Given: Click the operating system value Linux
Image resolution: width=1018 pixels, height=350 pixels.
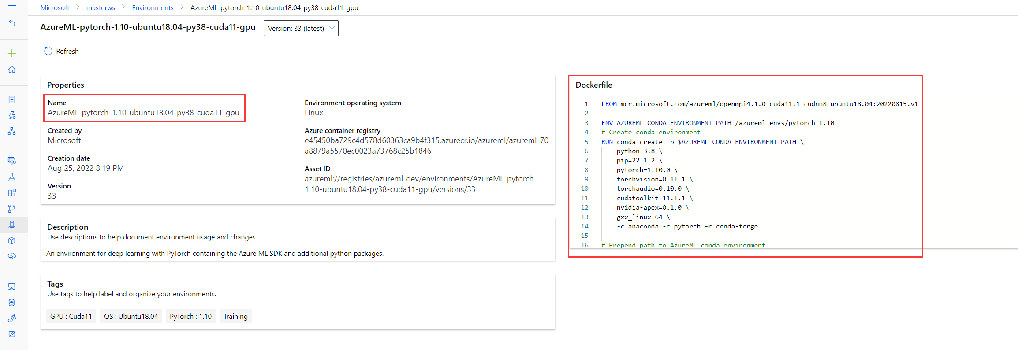Looking at the screenshot, I should (x=314, y=113).
